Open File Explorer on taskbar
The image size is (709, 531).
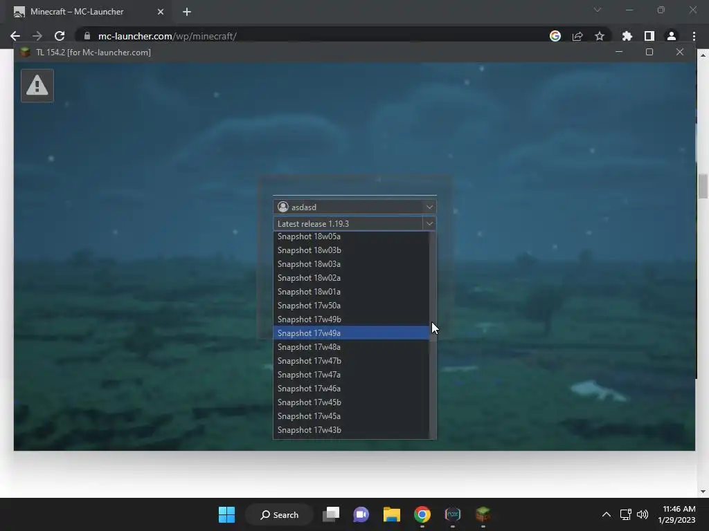tap(392, 514)
